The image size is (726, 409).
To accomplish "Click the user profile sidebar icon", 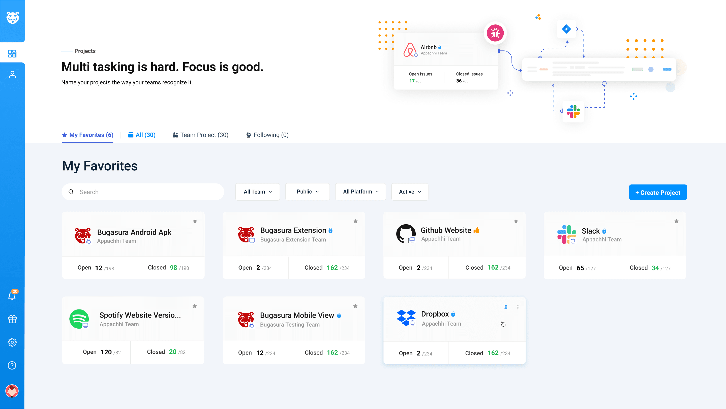I will (12, 75).
